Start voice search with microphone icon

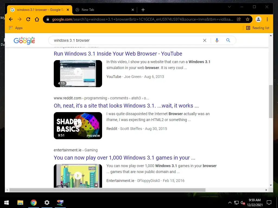coord(217,40)
